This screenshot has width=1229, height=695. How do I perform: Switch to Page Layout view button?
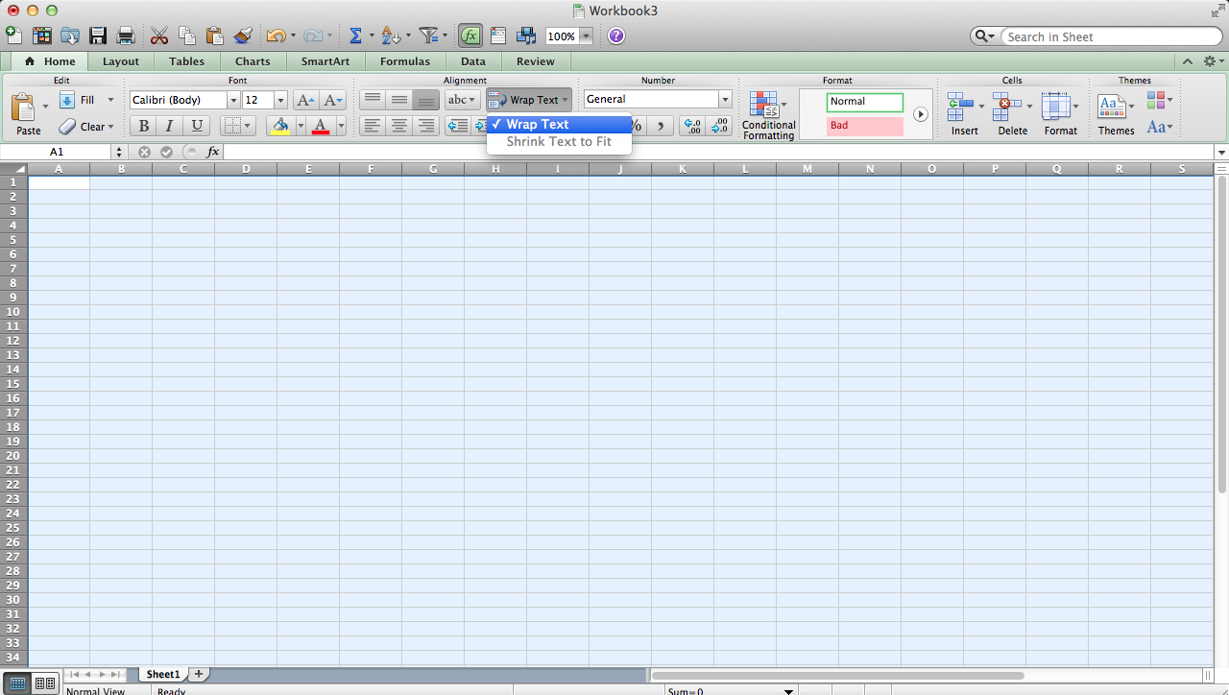click(x=45, y=683)
